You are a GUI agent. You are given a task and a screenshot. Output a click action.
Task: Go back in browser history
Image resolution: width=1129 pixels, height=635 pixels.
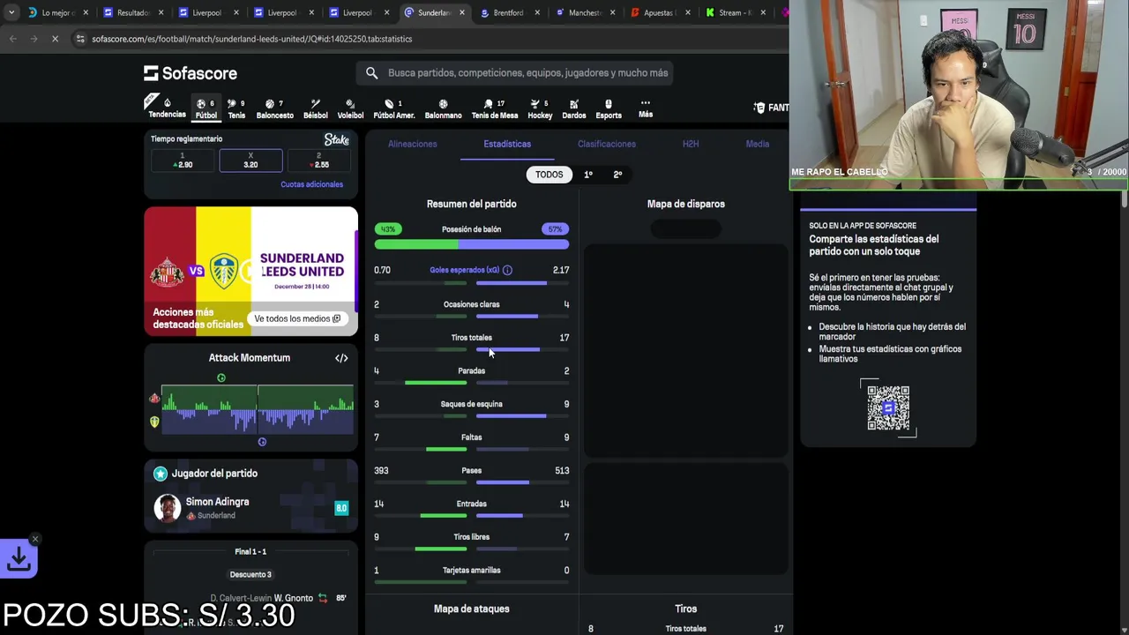point(13,39)
